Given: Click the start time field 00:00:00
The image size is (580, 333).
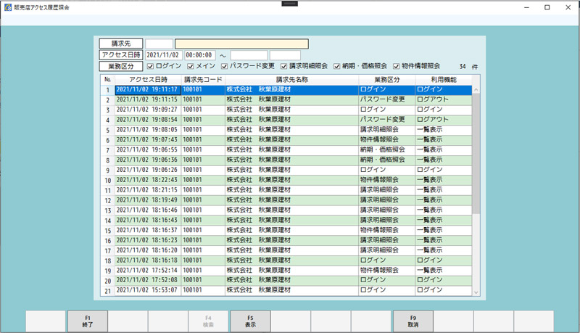Looking at the screenshot, I should tap(200, 55).
